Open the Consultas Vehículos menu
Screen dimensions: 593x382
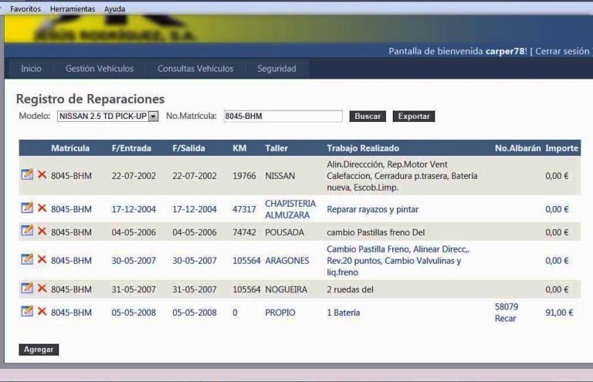[195, 69]
